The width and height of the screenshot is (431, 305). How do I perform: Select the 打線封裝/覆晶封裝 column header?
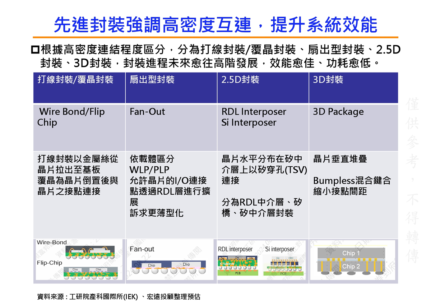tap(75, 80)
